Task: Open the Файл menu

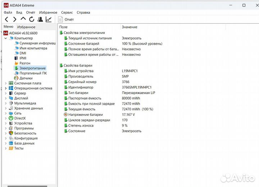Action: 8,12
